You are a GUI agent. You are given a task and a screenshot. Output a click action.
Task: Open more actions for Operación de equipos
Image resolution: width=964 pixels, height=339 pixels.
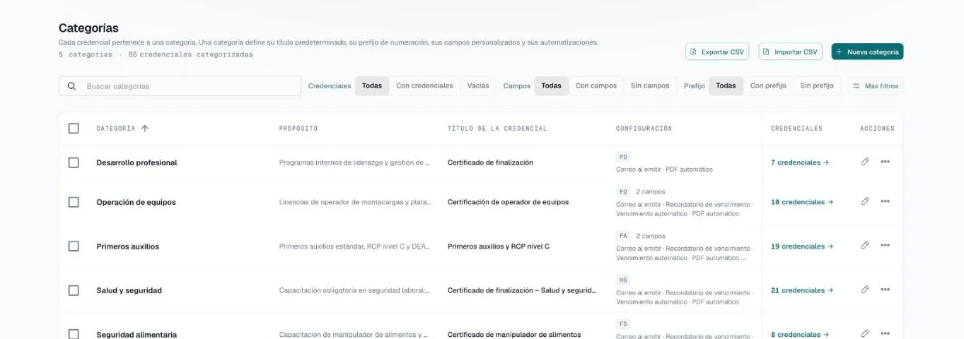885,201
